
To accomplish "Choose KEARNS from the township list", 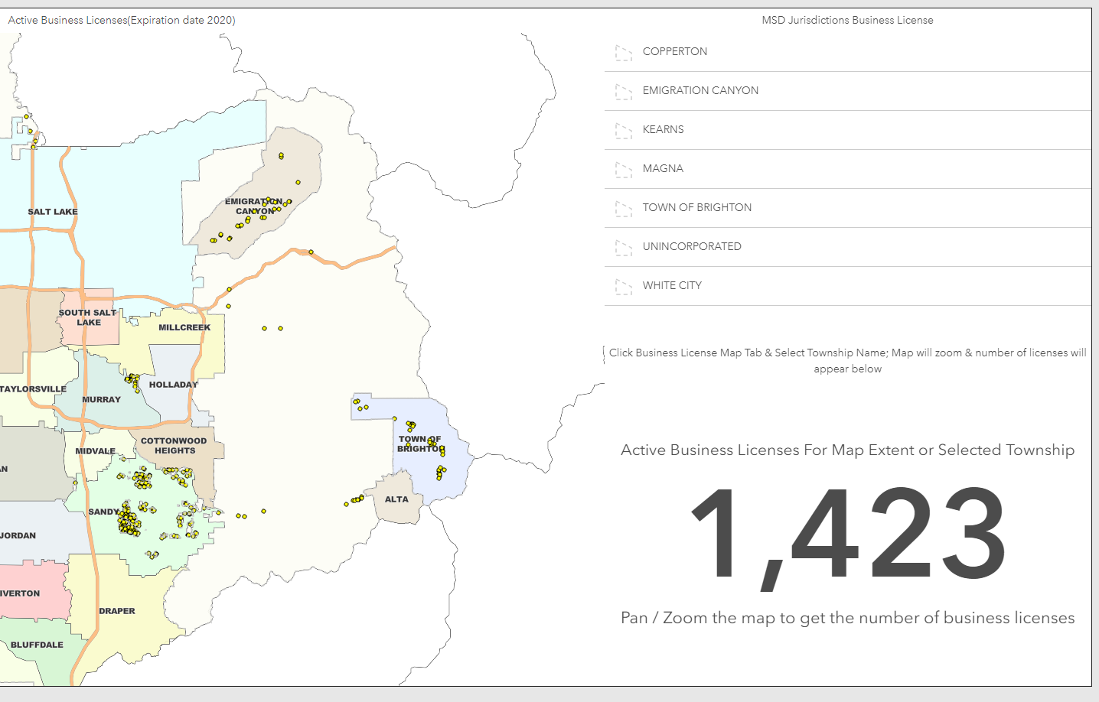I will coord(848,130).
